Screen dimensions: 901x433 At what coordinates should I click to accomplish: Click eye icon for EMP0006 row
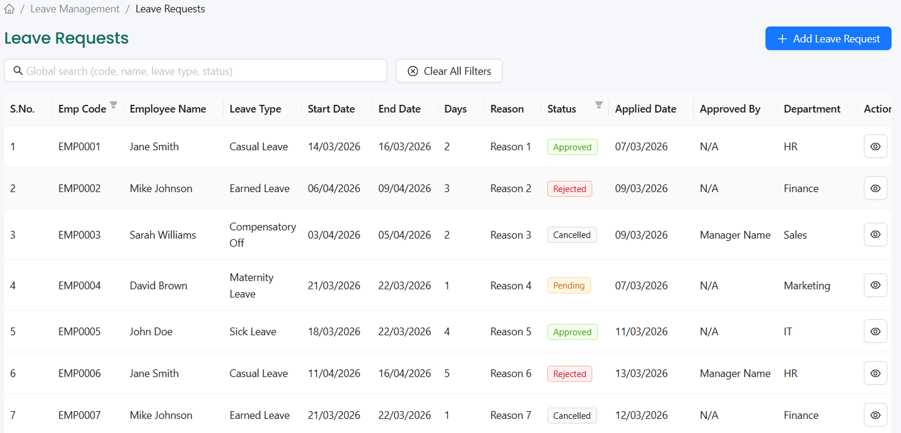coord(875,373)
